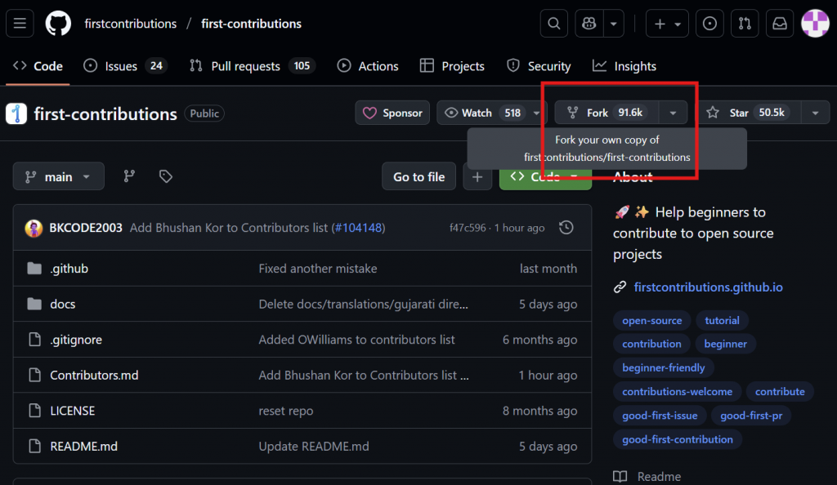
Task: Select the beginner topic tag
Action: click(726, 344)
